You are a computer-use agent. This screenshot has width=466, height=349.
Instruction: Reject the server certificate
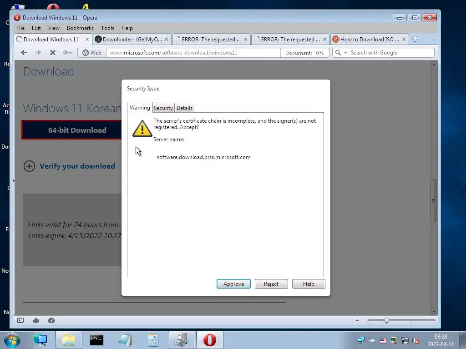pyautogui.click(x=271, y=284)
